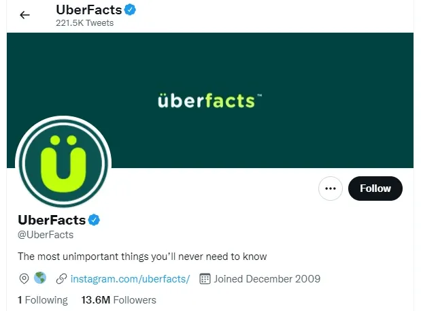This screenshot has height=311, width=421.
Task: Click the verified badge beside the profile name
Action: (x=95, y=220)
